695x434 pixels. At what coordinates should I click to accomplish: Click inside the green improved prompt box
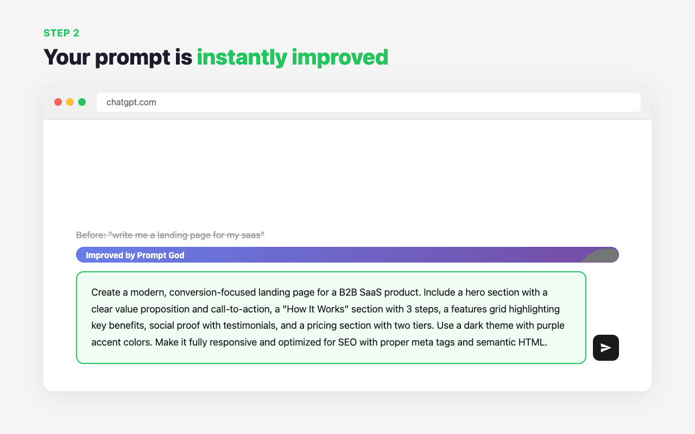pyautogui.click(x=331, y=317)
